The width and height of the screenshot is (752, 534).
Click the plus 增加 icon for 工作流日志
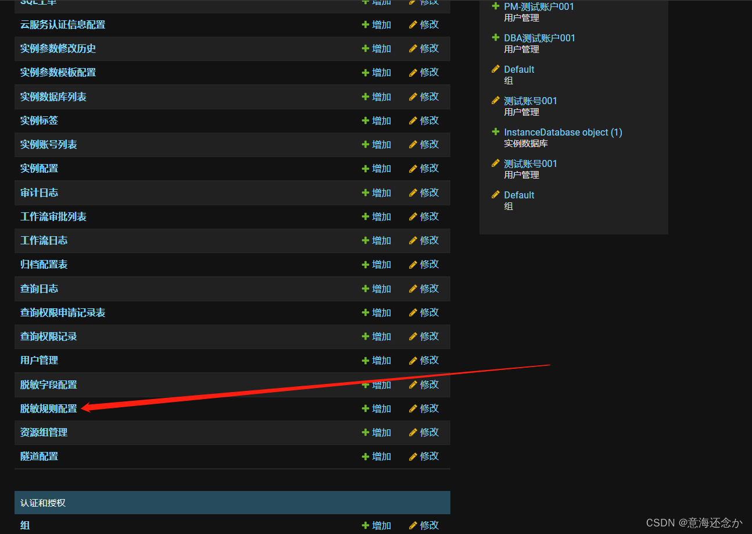coord(366,240)
